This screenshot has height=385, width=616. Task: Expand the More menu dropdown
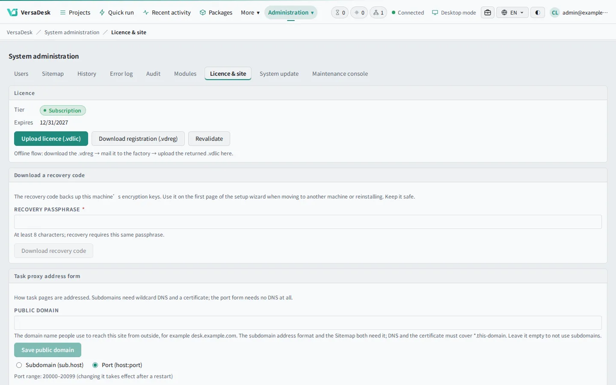tap(250, 12)
